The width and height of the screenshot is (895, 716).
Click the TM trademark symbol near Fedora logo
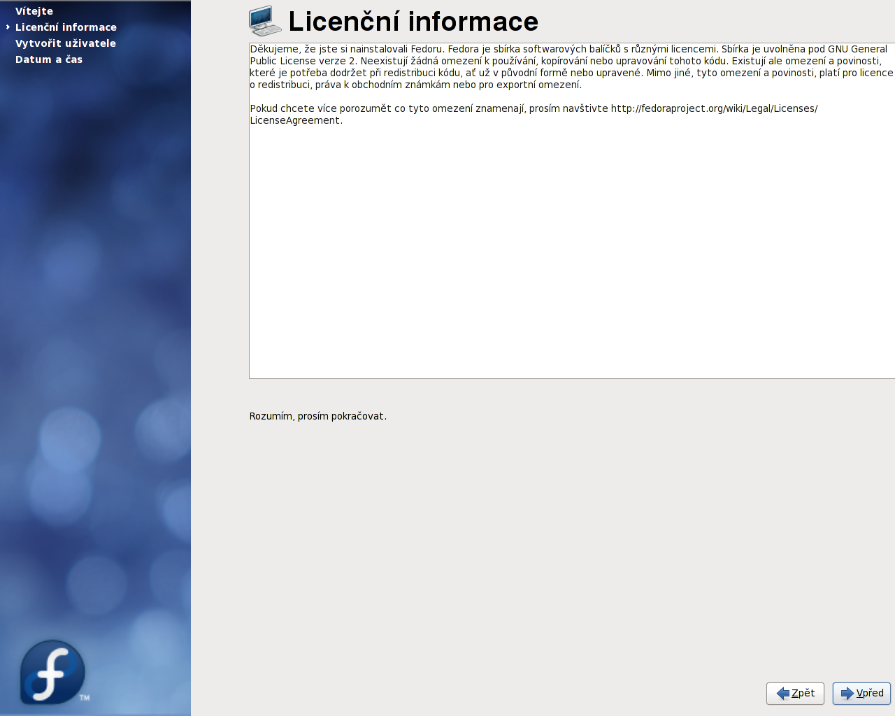click(x=85, y=697)
